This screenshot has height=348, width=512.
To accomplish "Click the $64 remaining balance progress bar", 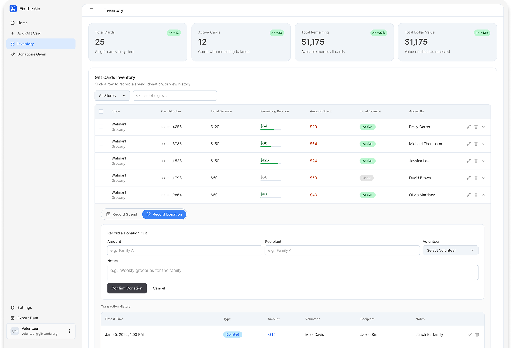I will click(x=270, y=130).
